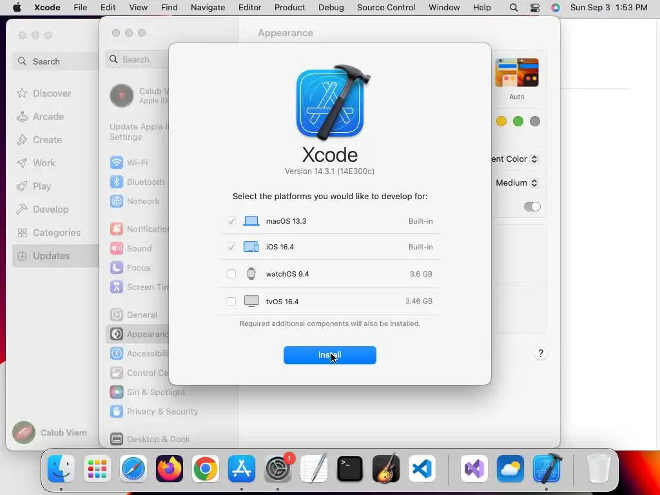Select the green accent color
The height and width of the screenshot is (495, 660).
(x=518, y=121)
